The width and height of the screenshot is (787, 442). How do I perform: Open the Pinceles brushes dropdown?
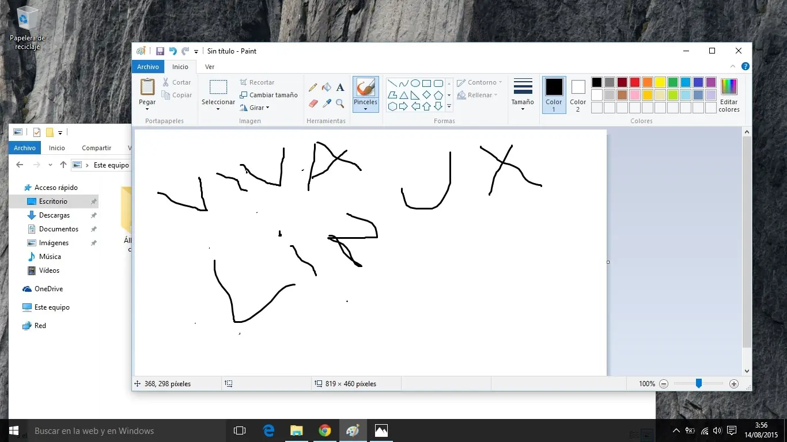[x=365, y=108]
